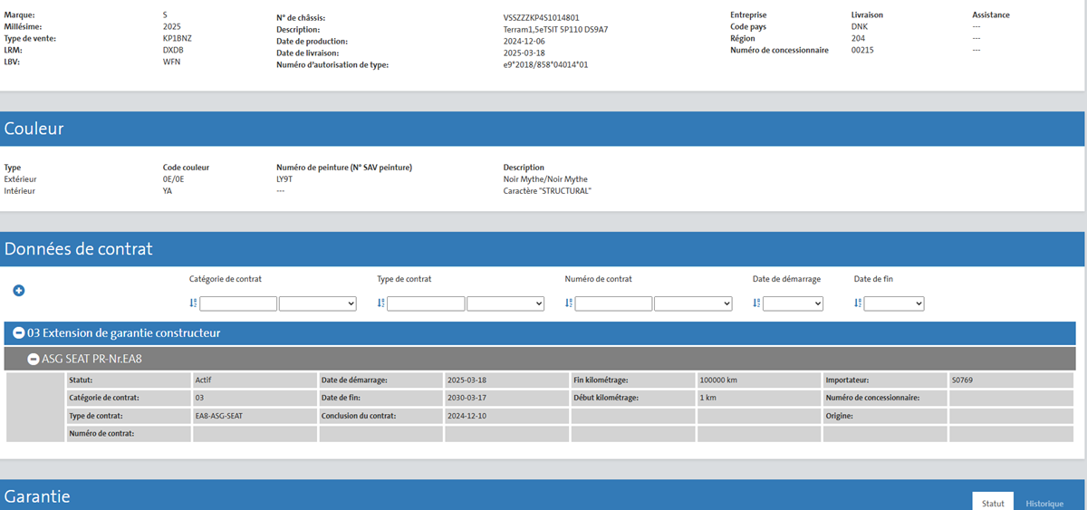The width and height of the screenshot is (1087, 510).
Task: Click the Catégorie de contrat text filter field
Action: pyautogui.click(x=238, y=303)
